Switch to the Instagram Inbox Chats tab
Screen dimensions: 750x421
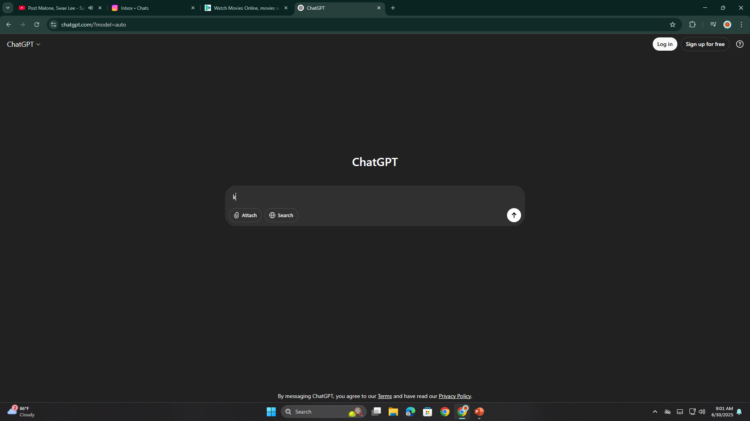[152, 8]
